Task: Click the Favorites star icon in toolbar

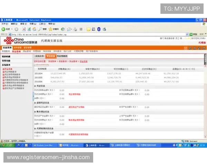Action: coord(51,29)
